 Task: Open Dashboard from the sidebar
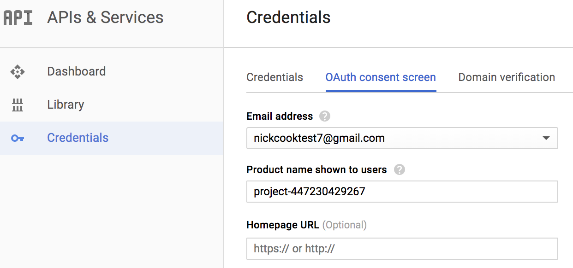coord(76,71)
